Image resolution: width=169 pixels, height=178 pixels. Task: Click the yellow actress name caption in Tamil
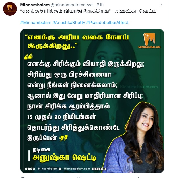tap(64, 157)
